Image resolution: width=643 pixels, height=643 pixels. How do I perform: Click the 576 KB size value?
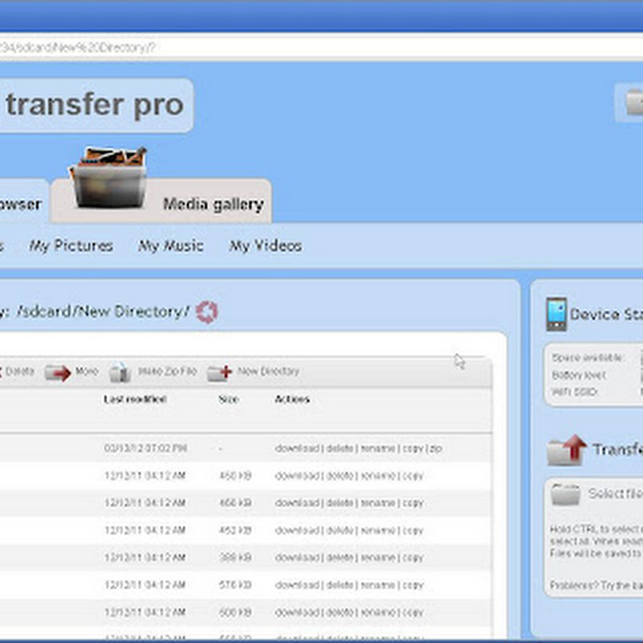point(235,584)
